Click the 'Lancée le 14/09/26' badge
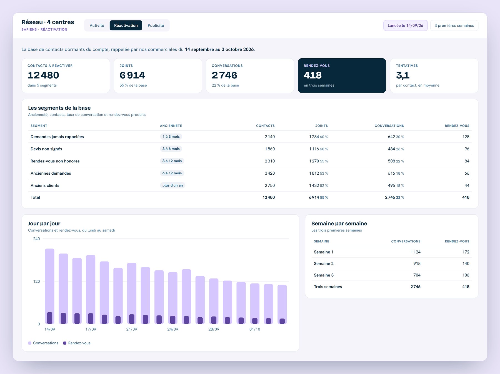500x374 pixels. 405,25
